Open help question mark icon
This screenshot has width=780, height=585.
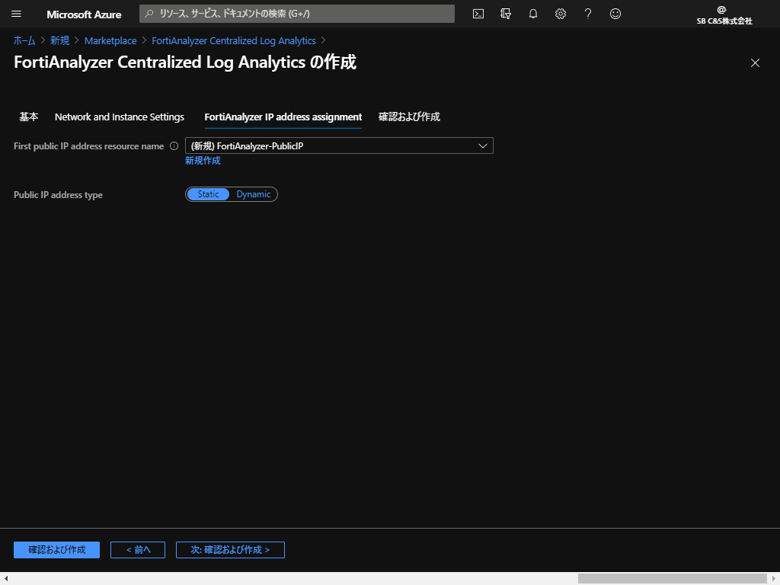click(x=587, y=14)
